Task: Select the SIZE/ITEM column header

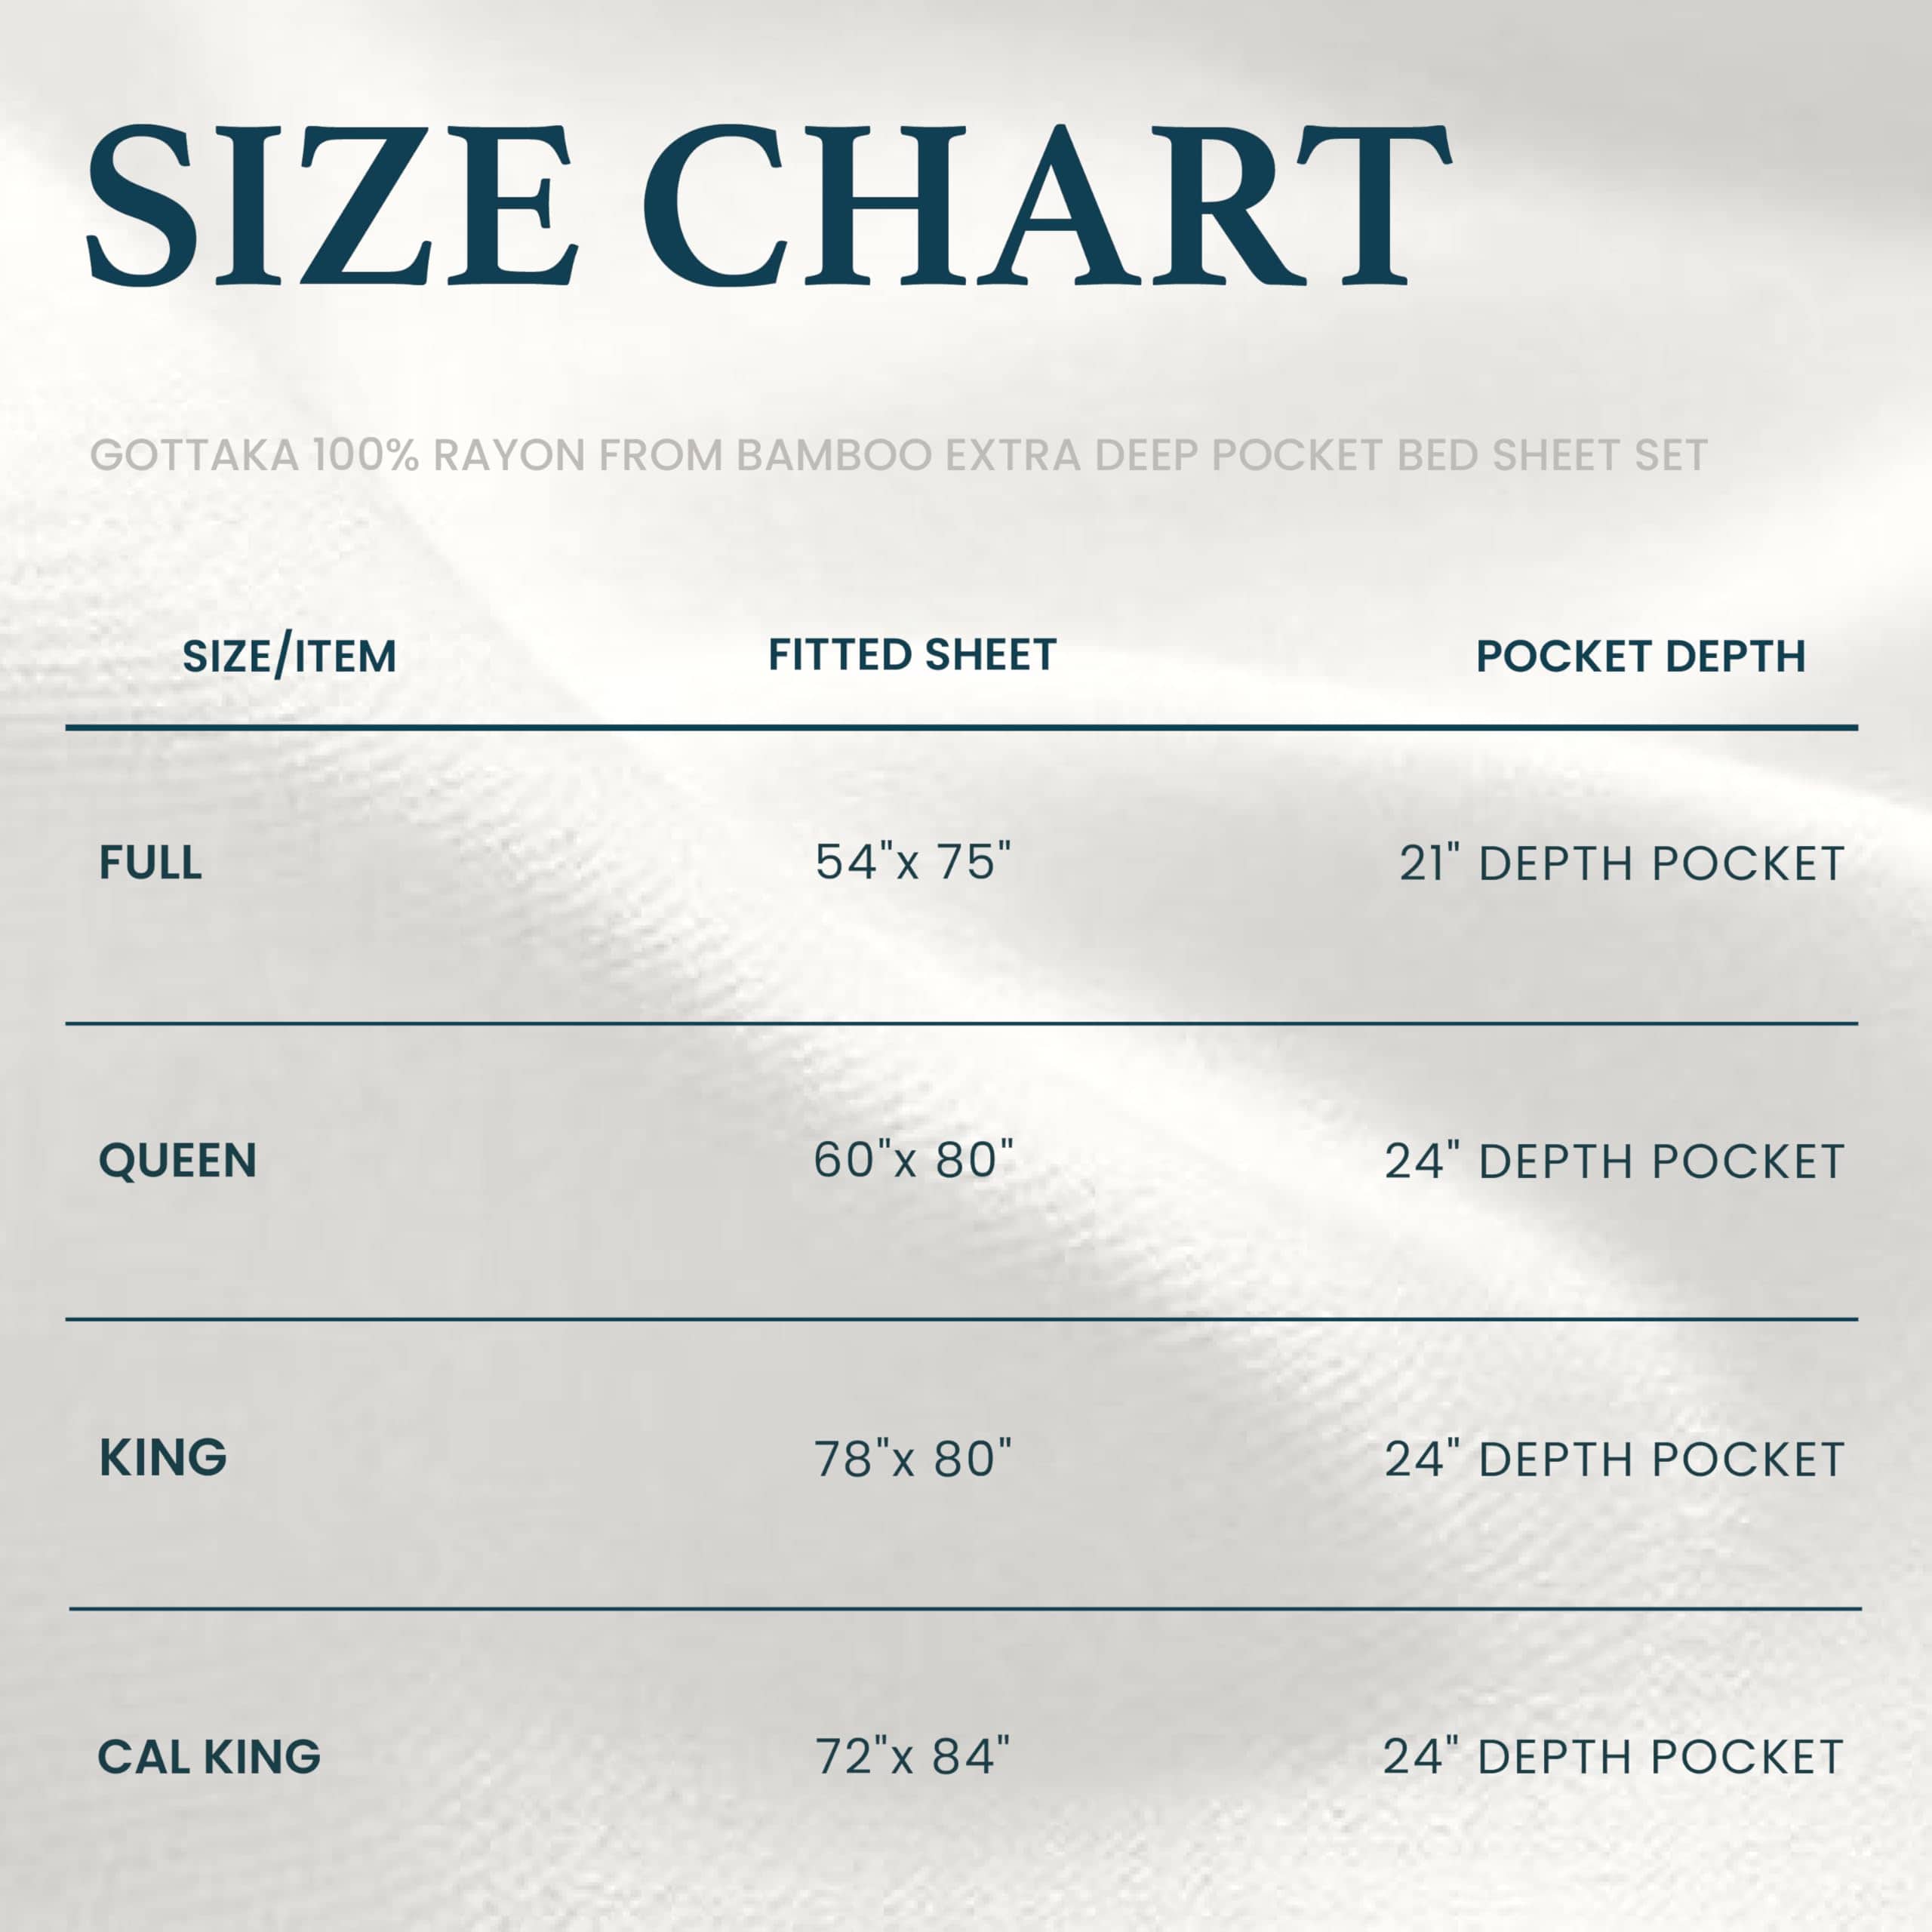Action: 289,657
